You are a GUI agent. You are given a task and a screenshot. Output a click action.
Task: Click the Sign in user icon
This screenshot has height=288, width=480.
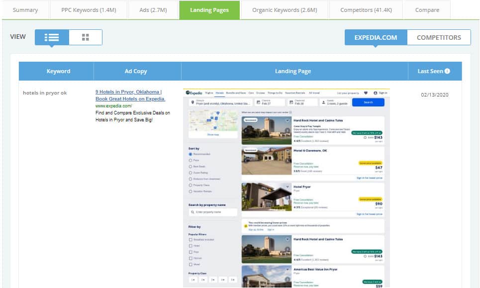coord(376,93)
